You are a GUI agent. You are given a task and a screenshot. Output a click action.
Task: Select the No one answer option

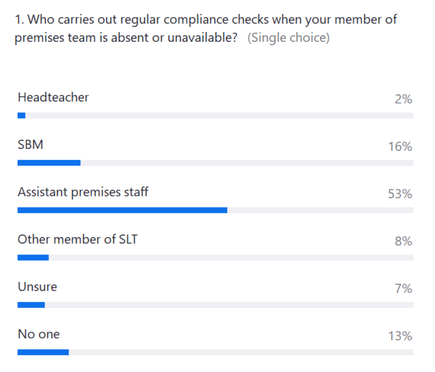(x=39, y=334)
